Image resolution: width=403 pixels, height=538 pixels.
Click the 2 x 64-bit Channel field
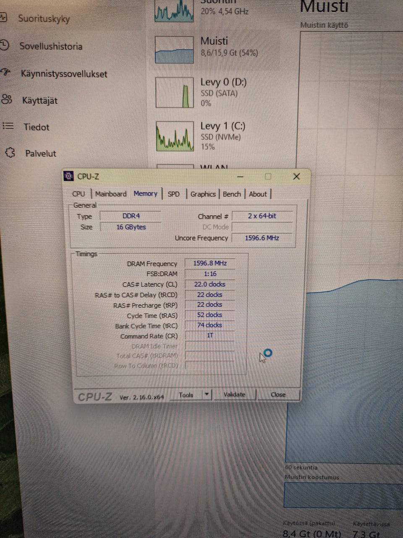tap(262, 216)
